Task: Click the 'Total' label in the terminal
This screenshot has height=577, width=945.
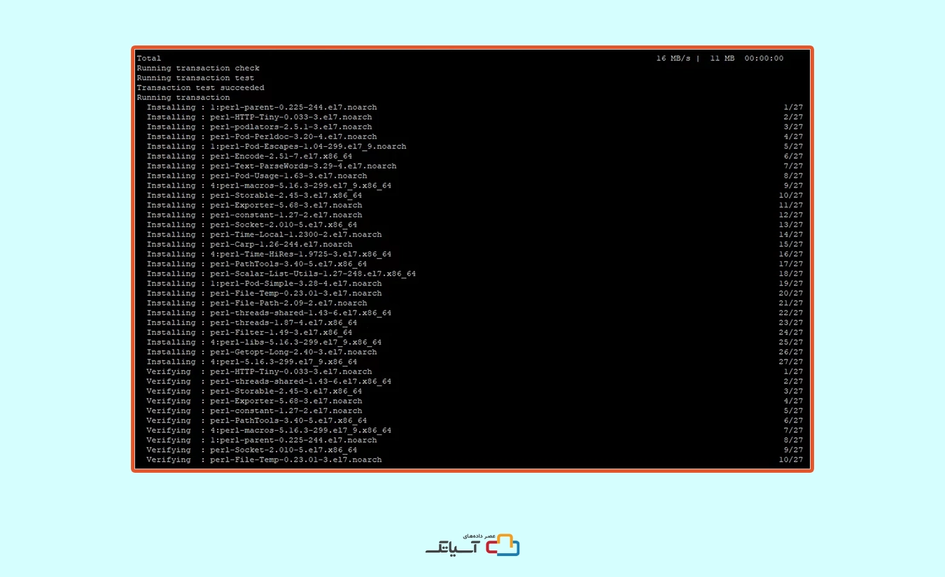Action: (148, 59)
